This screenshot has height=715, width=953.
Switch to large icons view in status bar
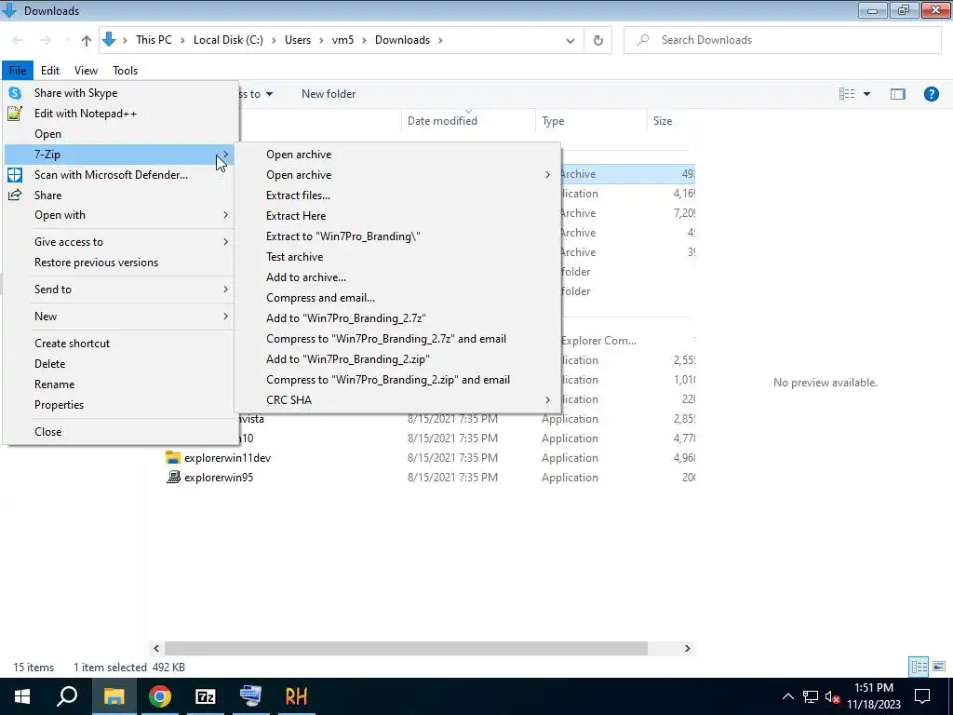pos(939,667)
